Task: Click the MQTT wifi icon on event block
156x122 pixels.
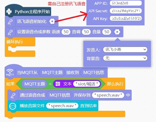Action: click(10, 72)
